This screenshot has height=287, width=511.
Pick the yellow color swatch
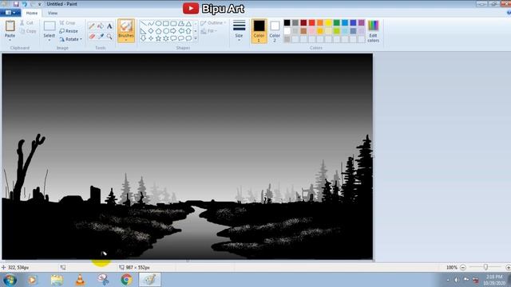328,22
